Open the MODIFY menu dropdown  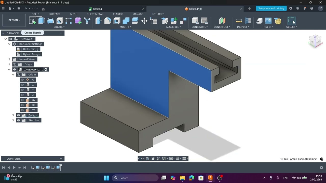click(126, 27)
